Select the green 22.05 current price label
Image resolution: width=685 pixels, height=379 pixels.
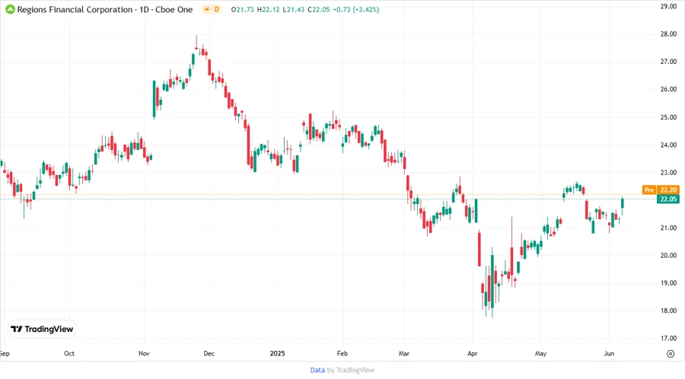click(x=668, y=199)
